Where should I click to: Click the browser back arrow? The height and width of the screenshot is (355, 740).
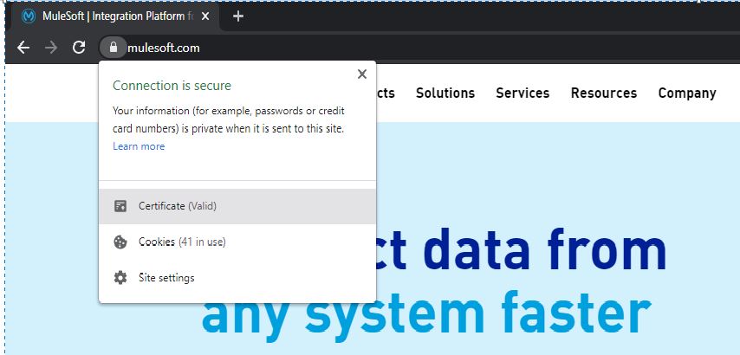click(x=23, y=47)
